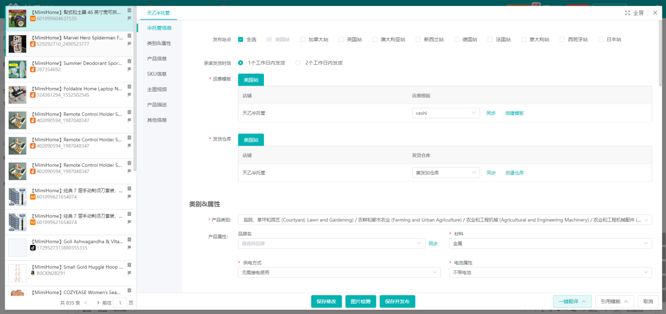666x314 pixels.
Task: Open the 产品描述 sidebar section
Action: click(156, 105)
